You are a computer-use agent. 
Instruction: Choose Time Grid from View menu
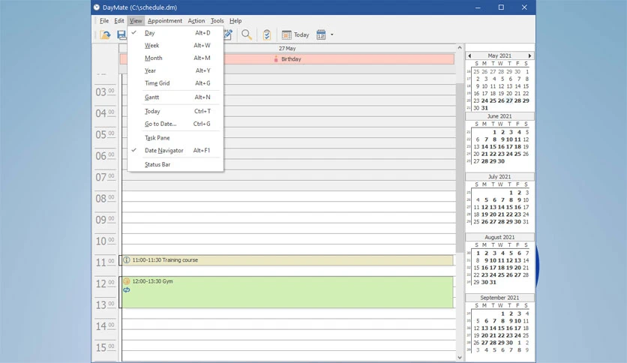click(x=175, y=83)
